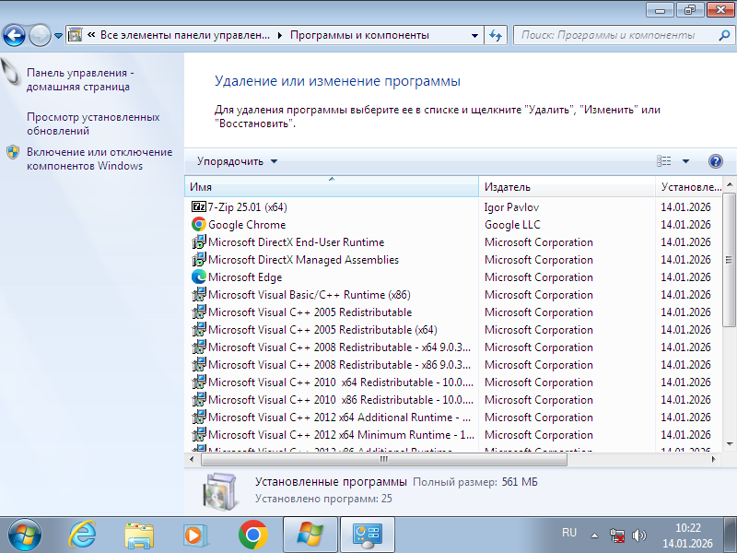Screen dimensions: 737x553
Task: Click the volume speaker tray icon
Action: (x=639, y=535)
